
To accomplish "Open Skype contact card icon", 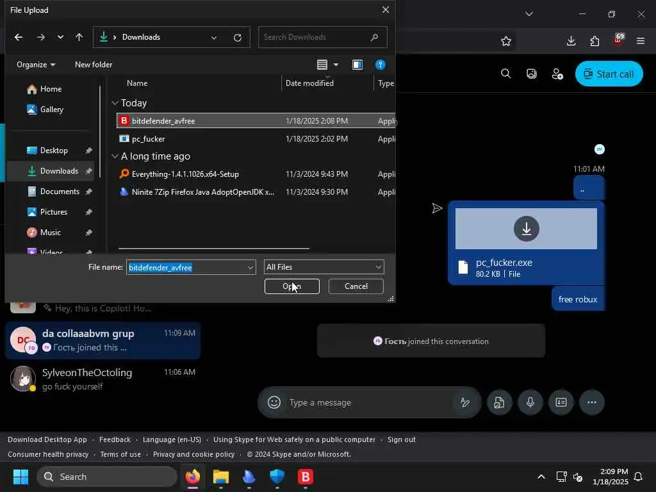I will click(561, 402).
